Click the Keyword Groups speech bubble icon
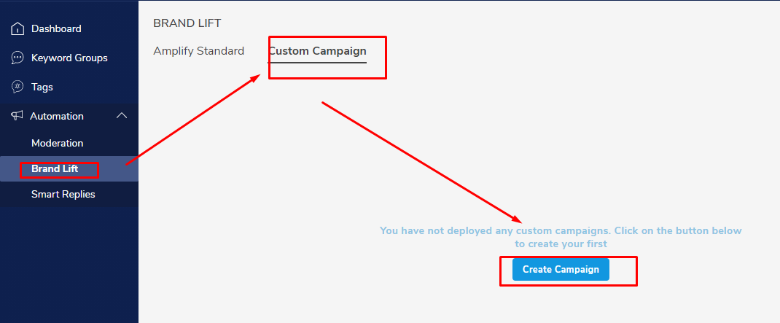 pyautogui.click(x=17, y=58)
